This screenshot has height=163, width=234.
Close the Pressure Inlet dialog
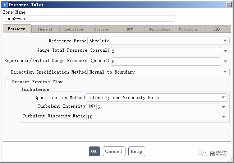229,5
